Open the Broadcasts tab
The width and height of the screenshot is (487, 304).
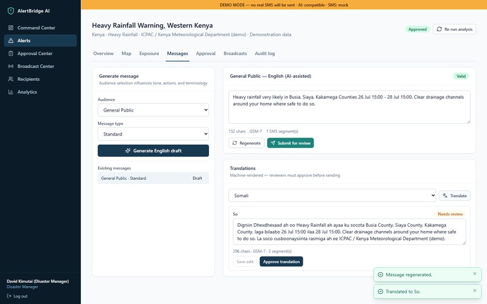tap(235, 53)
